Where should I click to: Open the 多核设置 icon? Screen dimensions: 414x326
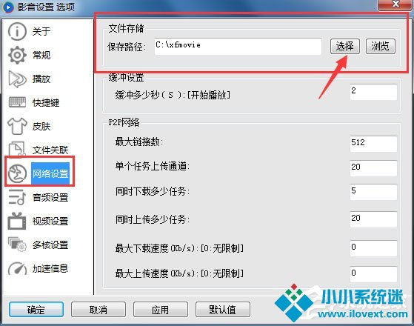17,245
